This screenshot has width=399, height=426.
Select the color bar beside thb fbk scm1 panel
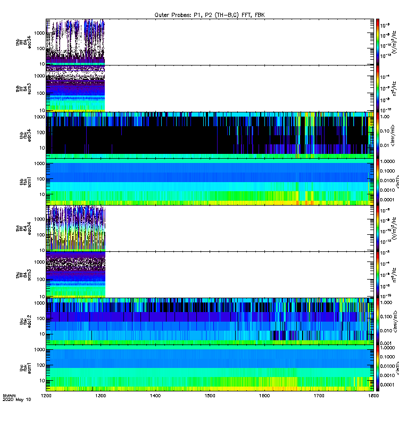coord(378,182)
